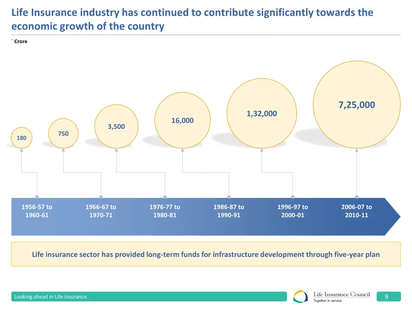
Task: Click the 1956-57 to 1960-61 label
Action: coord(37,211)
